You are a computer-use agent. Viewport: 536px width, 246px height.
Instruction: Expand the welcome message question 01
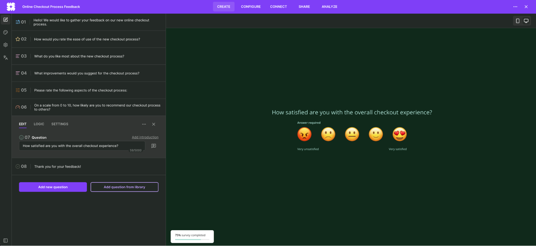[x=88, y=22]
